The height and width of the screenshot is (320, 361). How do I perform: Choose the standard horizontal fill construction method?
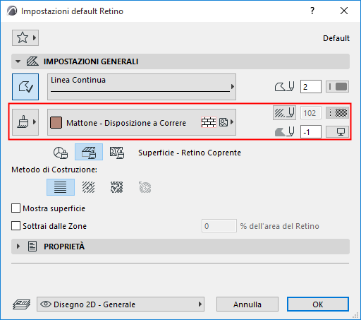[61, 187]
